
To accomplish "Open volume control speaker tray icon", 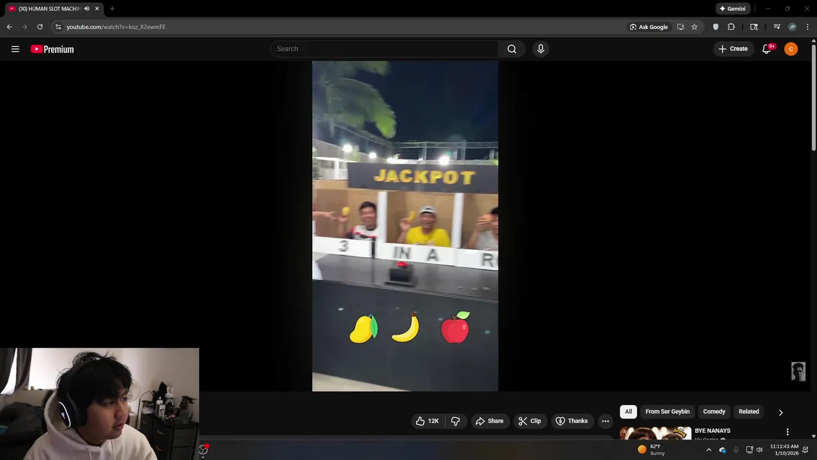I will 760,450.
